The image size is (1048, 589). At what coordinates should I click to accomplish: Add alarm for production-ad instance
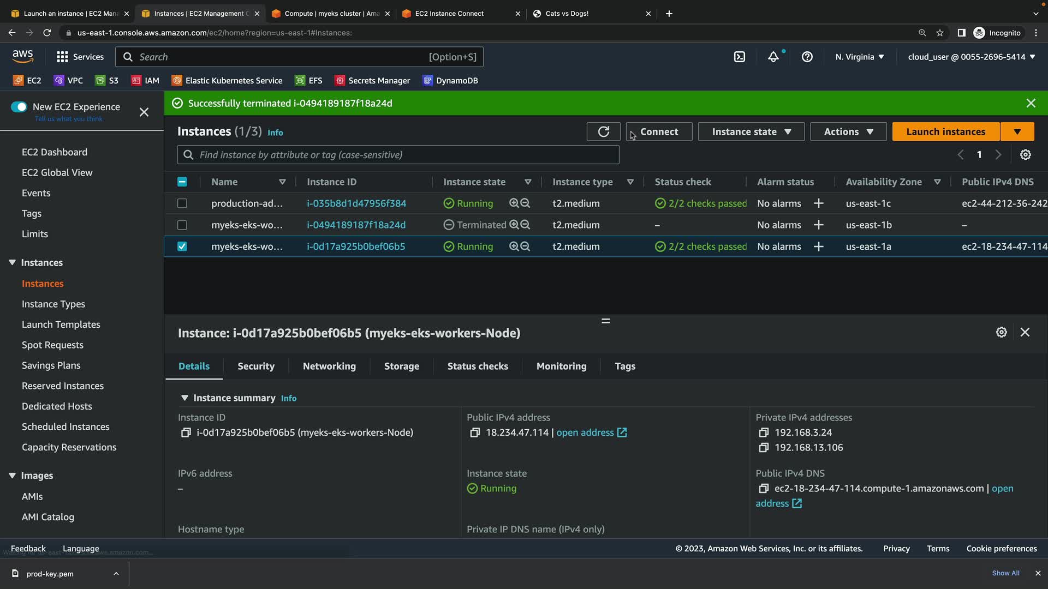coord(818,203)
